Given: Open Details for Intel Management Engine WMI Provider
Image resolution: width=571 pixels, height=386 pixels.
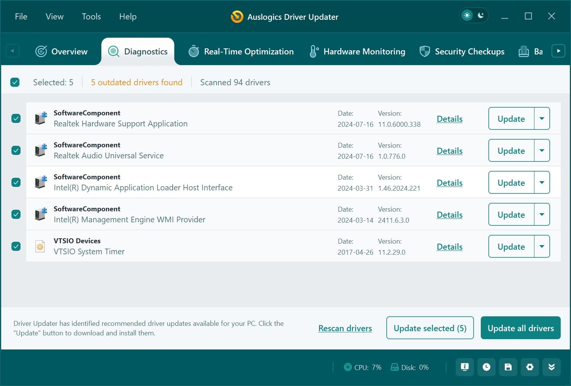Looking at the screenshot, I should click(x=450, y=215).
